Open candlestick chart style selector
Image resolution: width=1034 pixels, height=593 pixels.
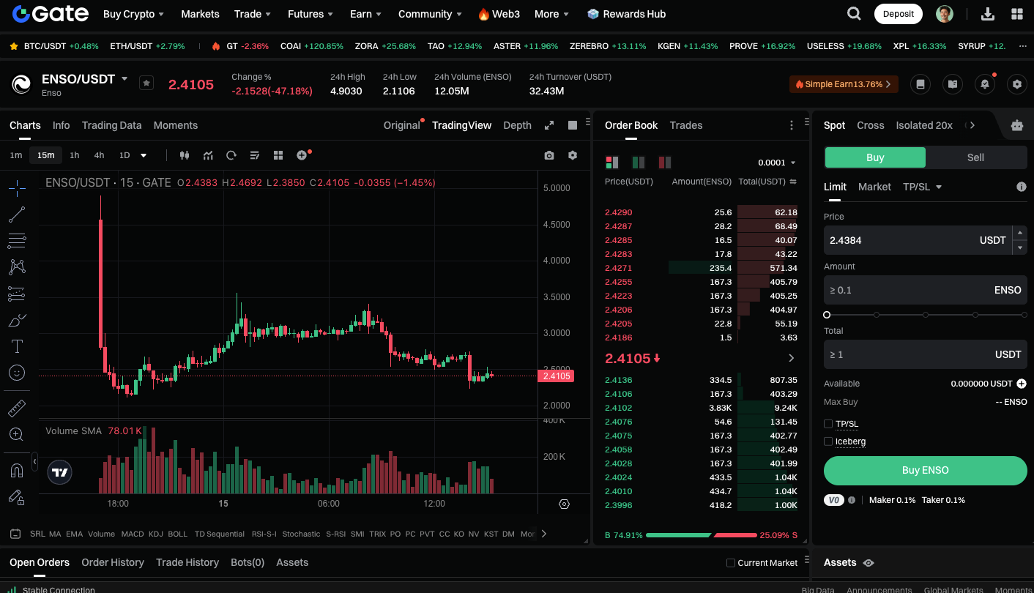tap(185, 155)
